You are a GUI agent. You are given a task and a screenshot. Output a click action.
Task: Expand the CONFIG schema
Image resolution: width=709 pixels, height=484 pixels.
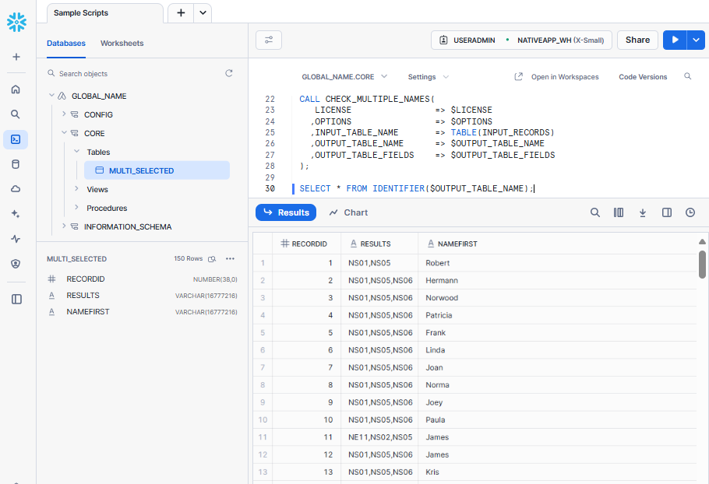tap(64, 114)
